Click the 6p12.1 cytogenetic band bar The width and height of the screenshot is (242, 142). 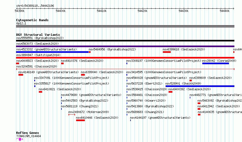125,26
